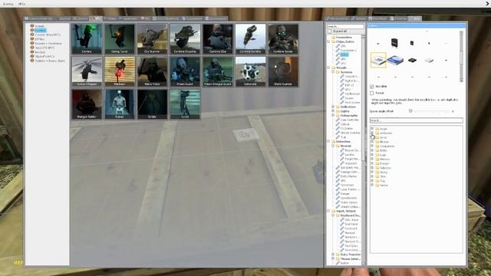This screenshot has height=276, width=491.
Task: Spawn the Metro Police NPC
Action: [x=152, y=71]
